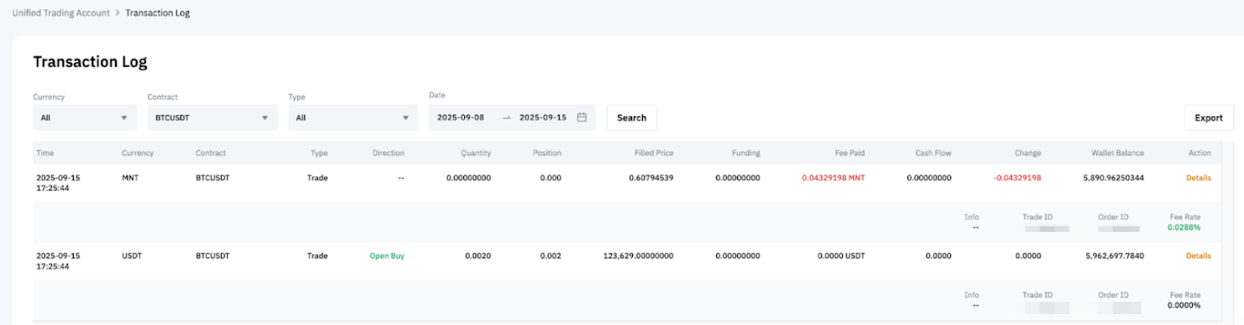The image size is (1244, 325).
Task: Click the breadcrumb chevron separator icon
Action: (x=117, y=13)
